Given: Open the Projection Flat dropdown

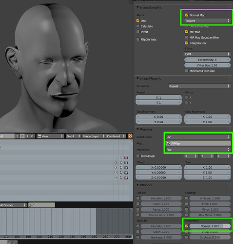Looking at the screenshot, I should coord(198,150).
